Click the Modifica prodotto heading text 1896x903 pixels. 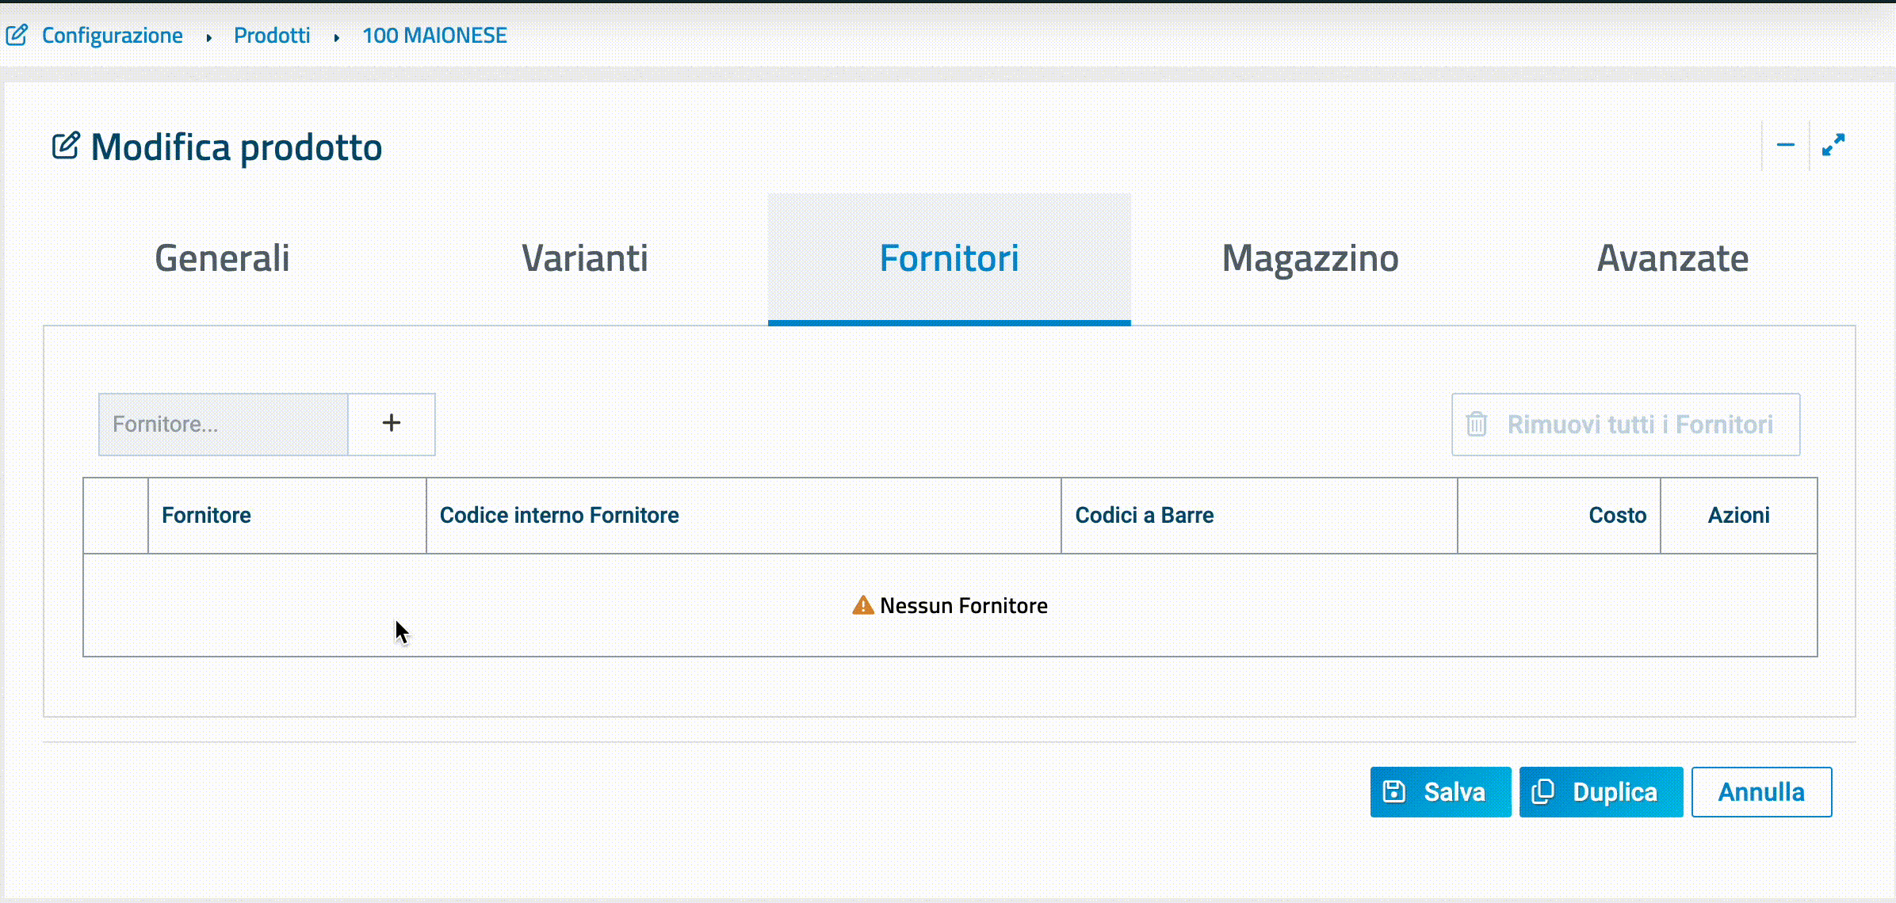pos(236,147)
